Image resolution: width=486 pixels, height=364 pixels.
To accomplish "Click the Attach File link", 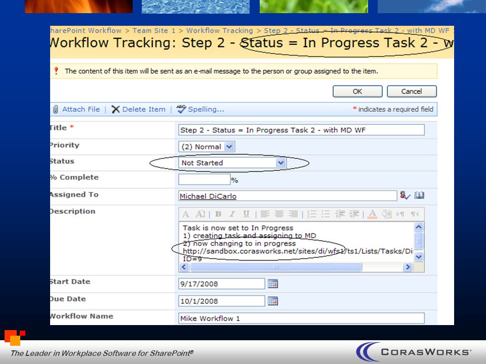I will [x=81, y=109].
